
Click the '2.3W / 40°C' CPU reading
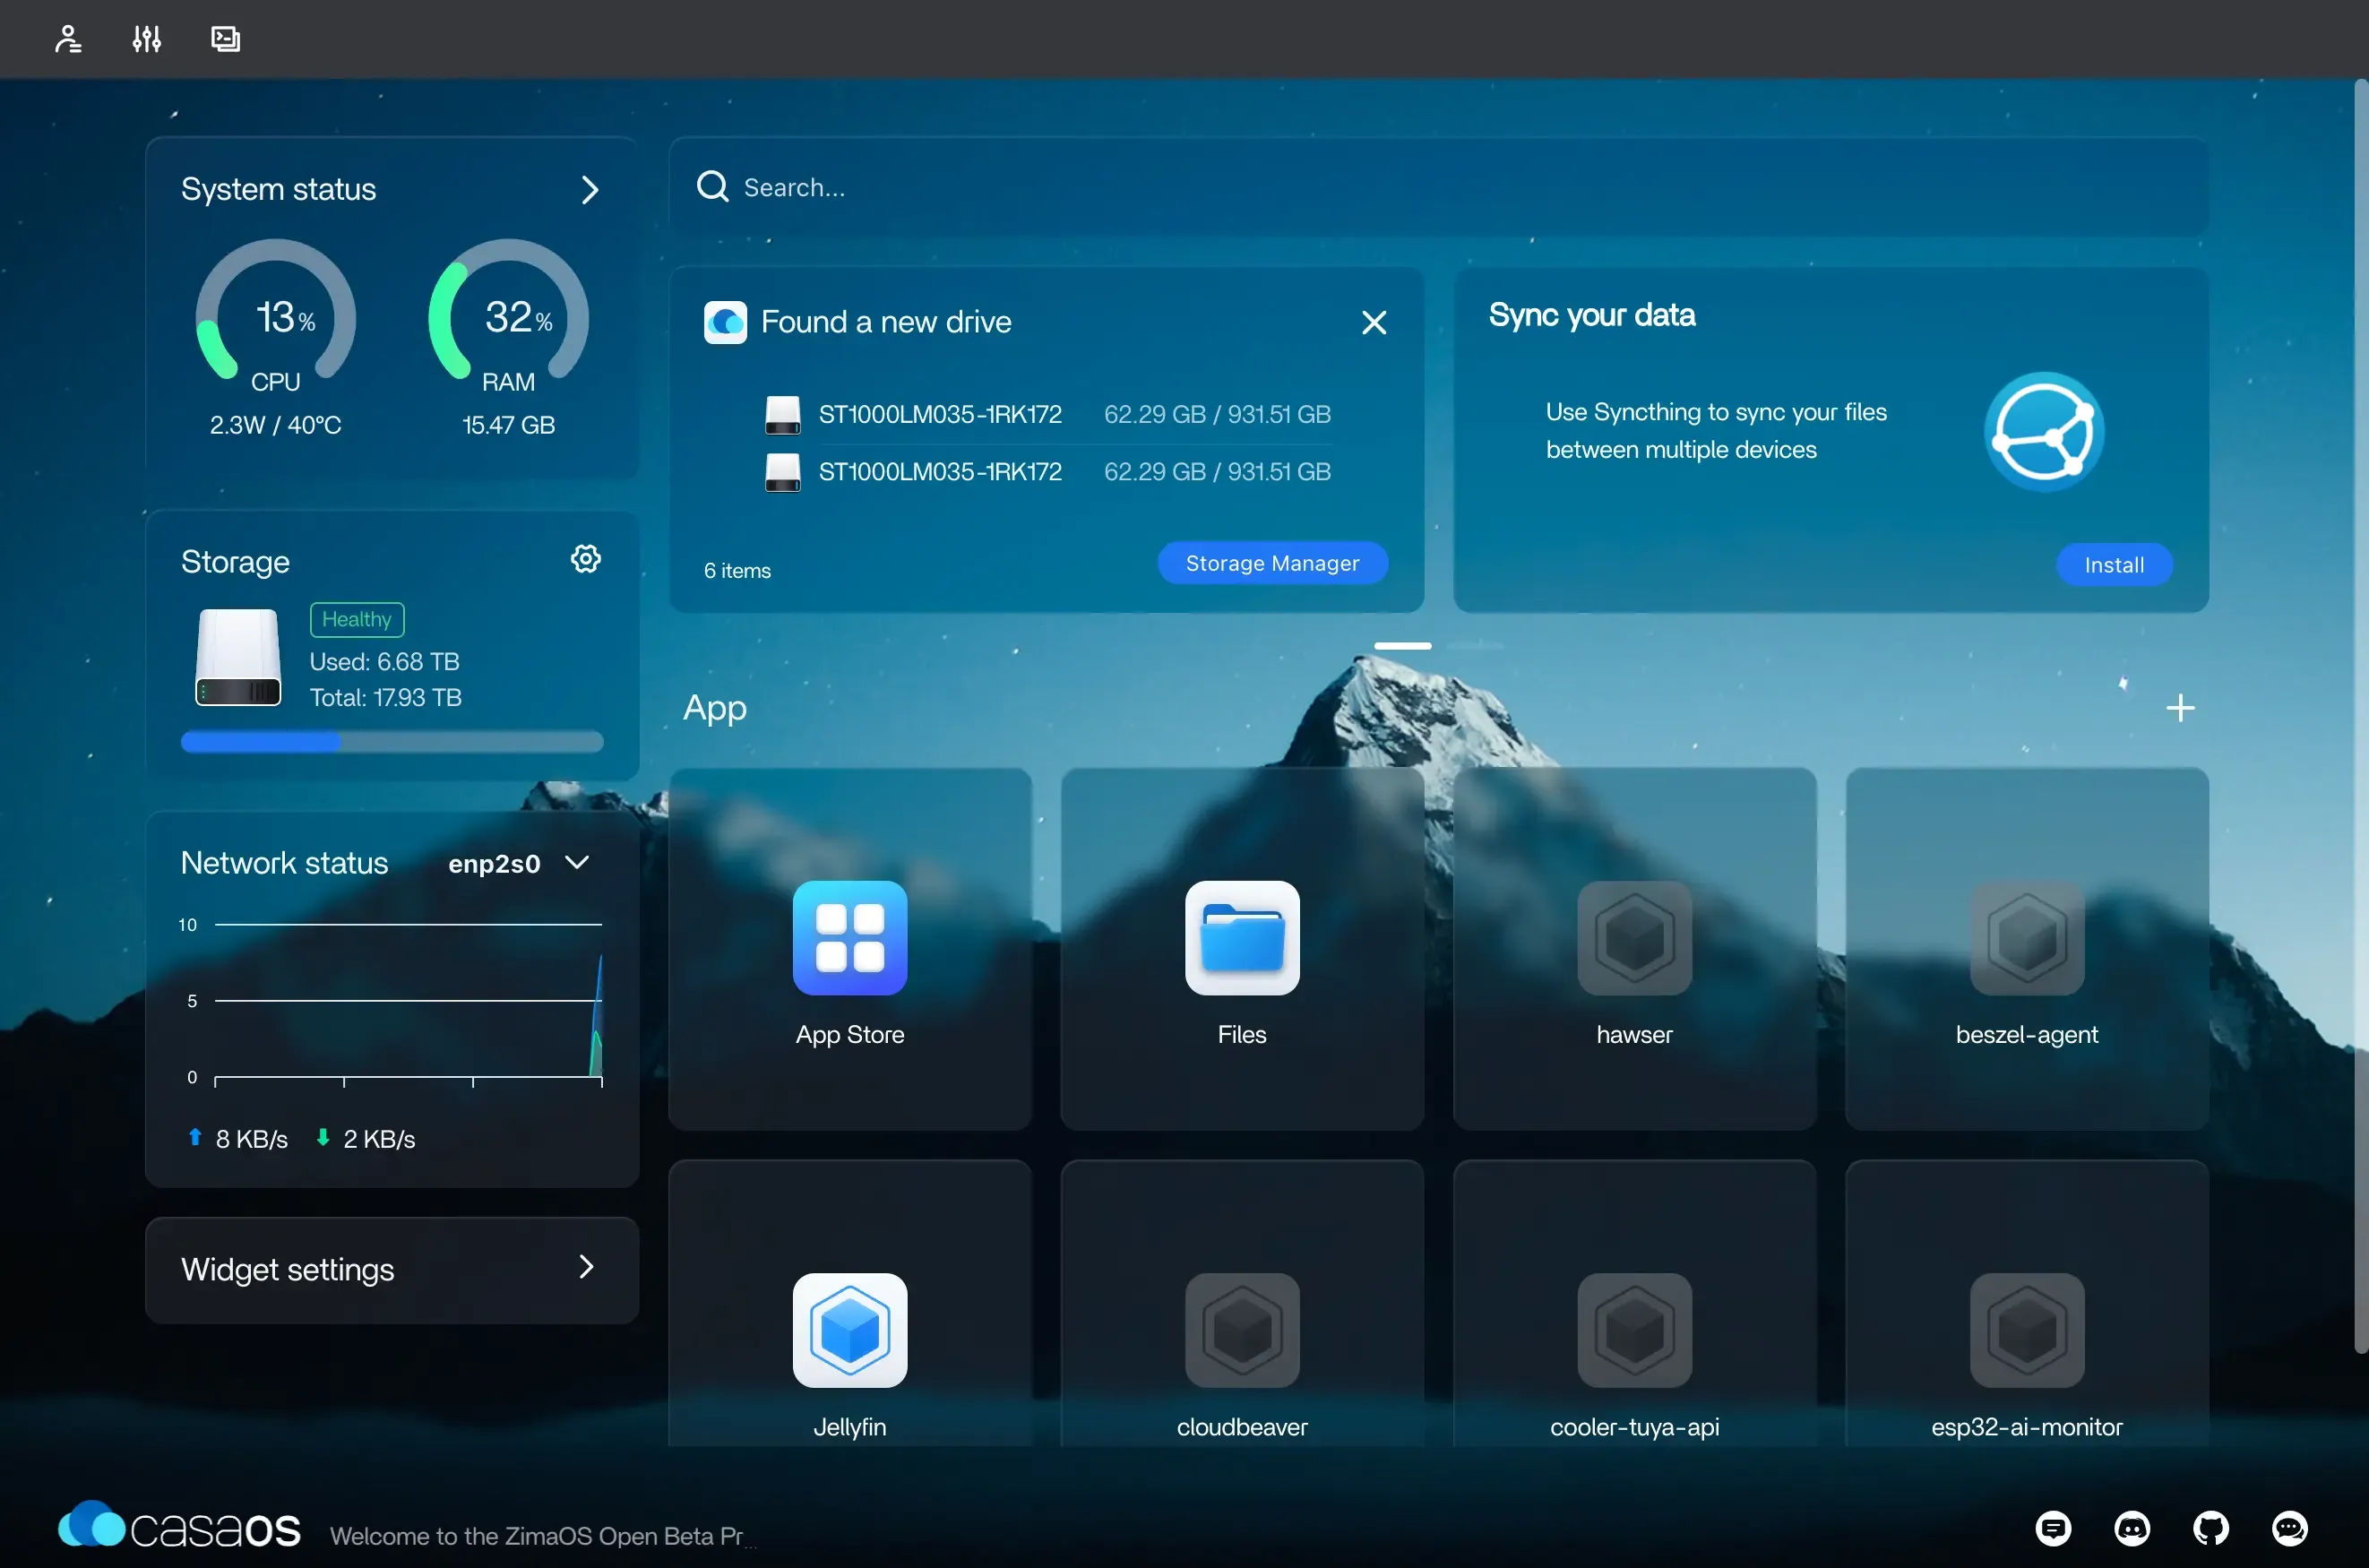tap(275, 425)
